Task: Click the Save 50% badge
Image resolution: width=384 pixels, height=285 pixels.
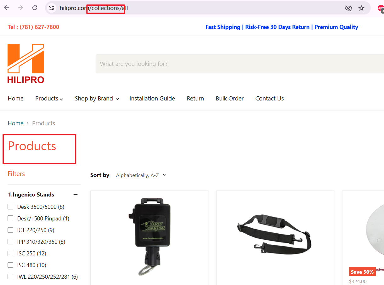Action: [362, 272]
